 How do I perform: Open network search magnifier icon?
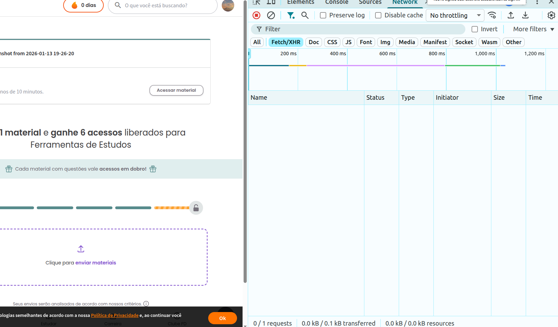tap(305, 15)
